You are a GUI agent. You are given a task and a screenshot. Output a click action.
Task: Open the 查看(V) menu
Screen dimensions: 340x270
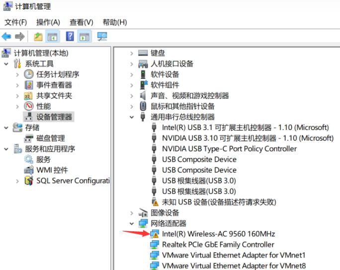82,22
